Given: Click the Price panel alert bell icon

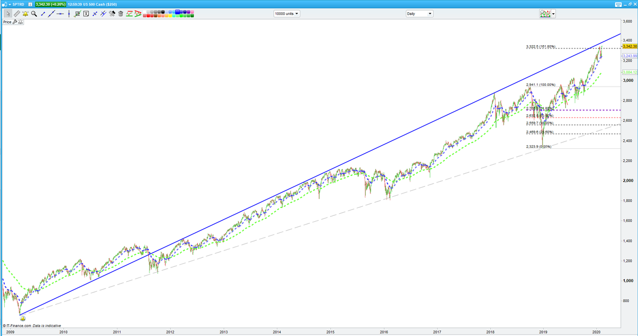Looking at the screenshot, I should coord(21,22).
